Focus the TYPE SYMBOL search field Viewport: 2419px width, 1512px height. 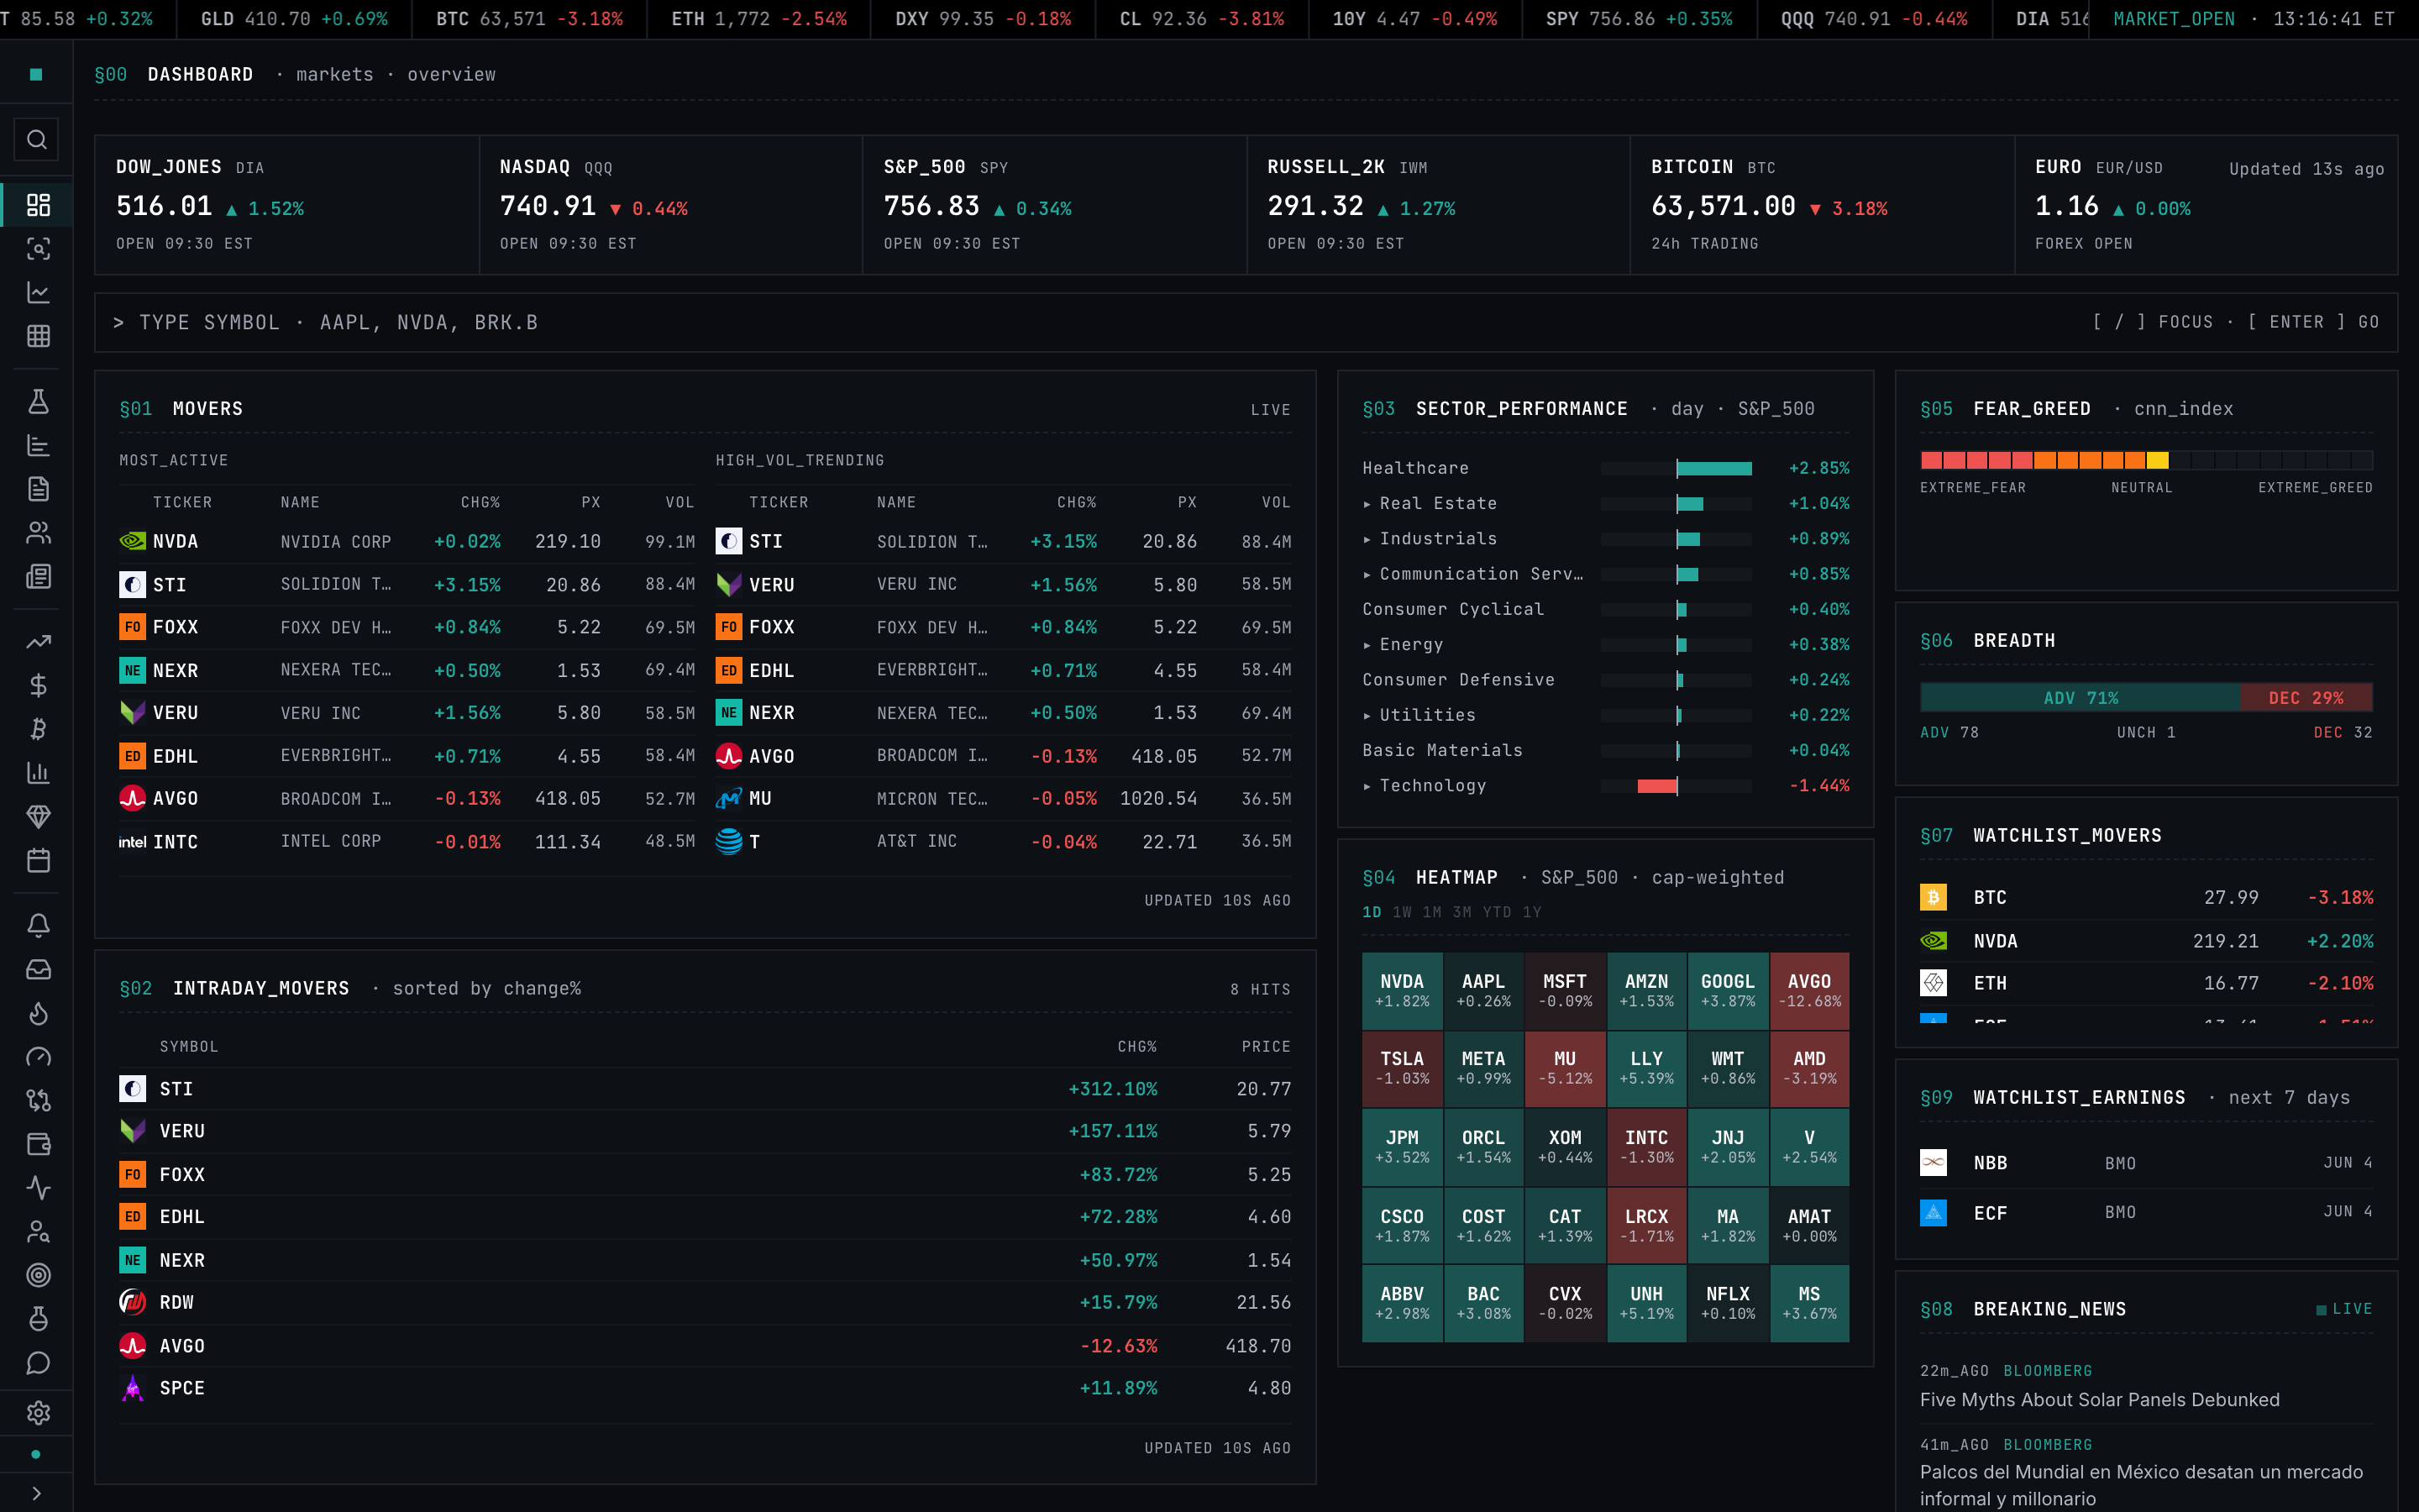1246,322
